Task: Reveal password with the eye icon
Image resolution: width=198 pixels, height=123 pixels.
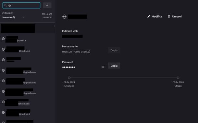Action: [103, 67]
